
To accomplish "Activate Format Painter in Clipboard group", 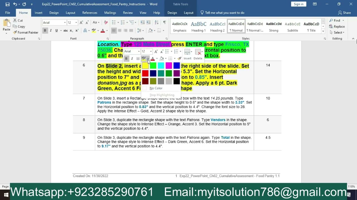I will pos(26,32).
